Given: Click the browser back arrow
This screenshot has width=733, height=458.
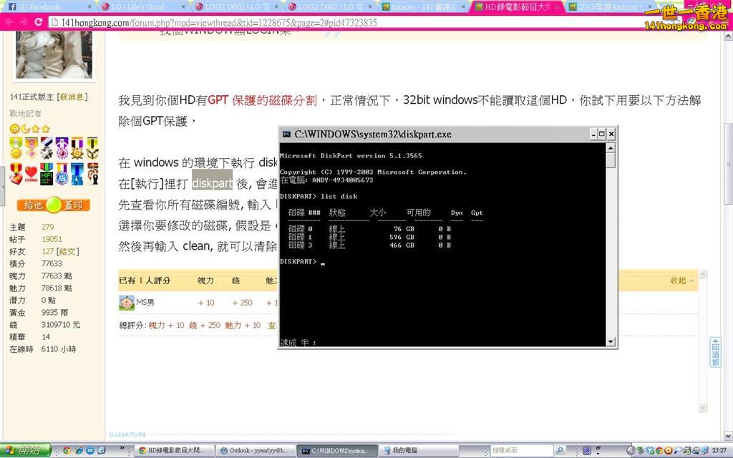Looking at the screenshot, I should [9, 22].
